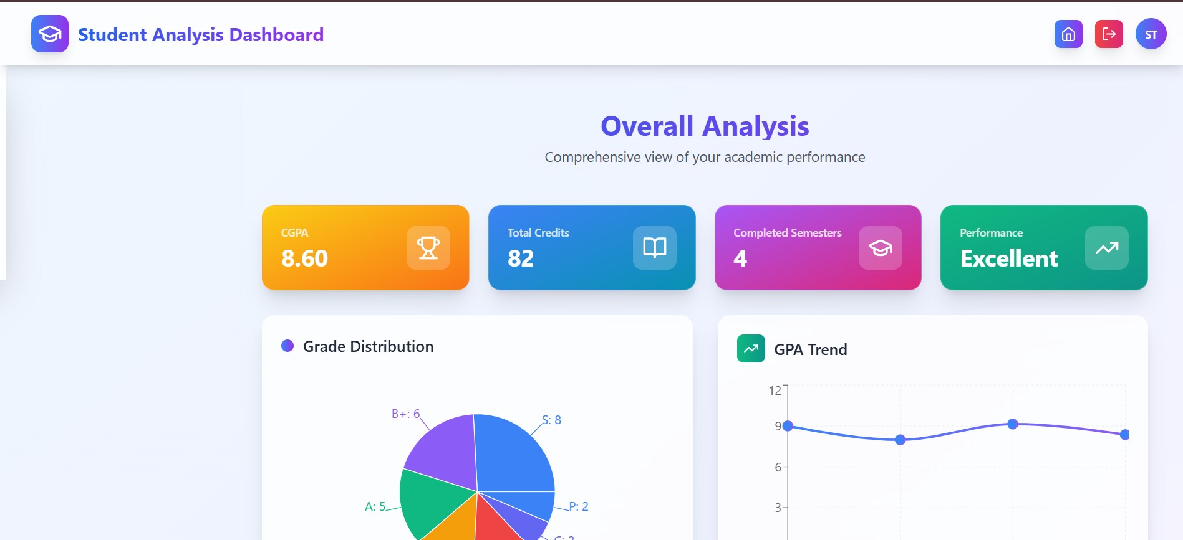Click the first GPA trend data point
This screenshot has width=1183, height=540.
(788, 426)
